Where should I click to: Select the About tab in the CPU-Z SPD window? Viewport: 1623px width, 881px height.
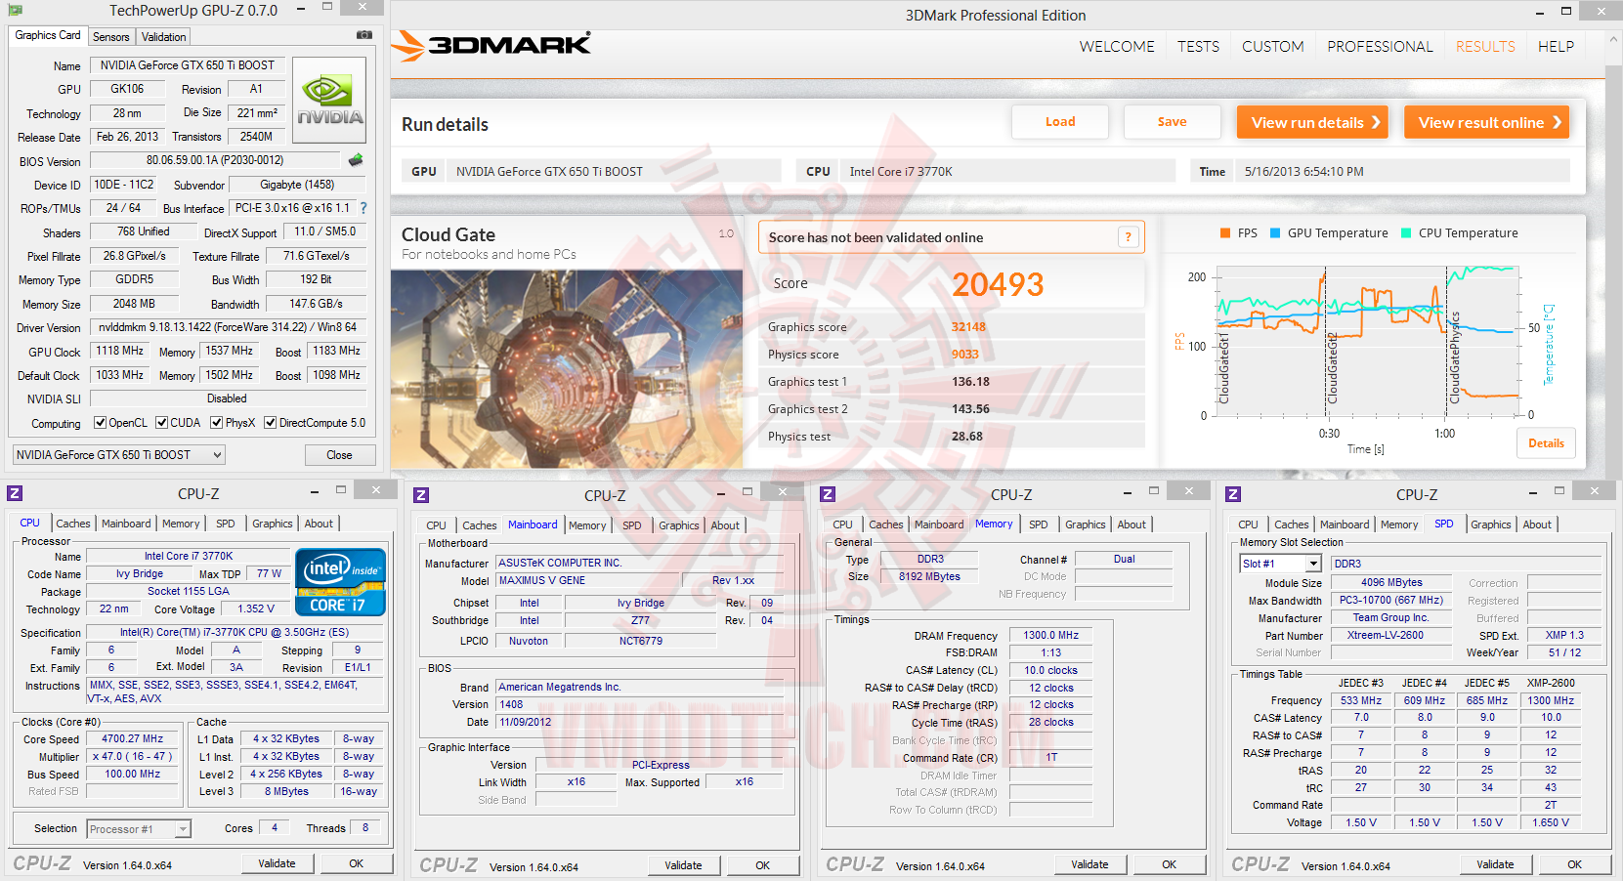(1537, 524)
